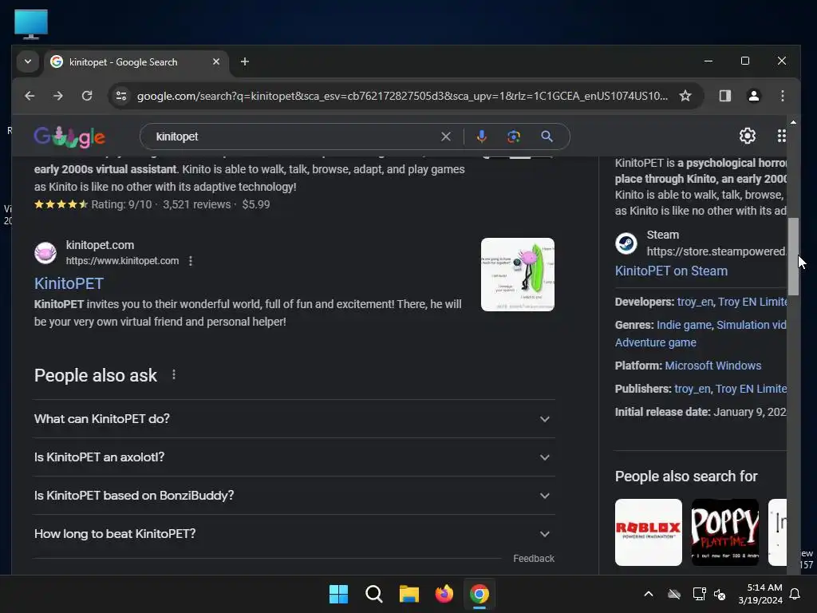817x613 pixels.
Task: Open more options for kinitopet.com result
Action: [x=191, y=261]
